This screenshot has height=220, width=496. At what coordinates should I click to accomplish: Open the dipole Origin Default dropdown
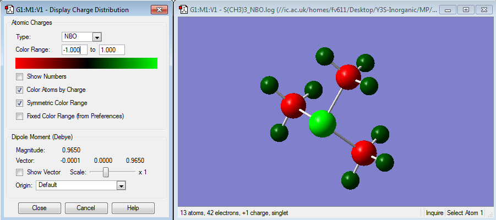coord(121,185)
